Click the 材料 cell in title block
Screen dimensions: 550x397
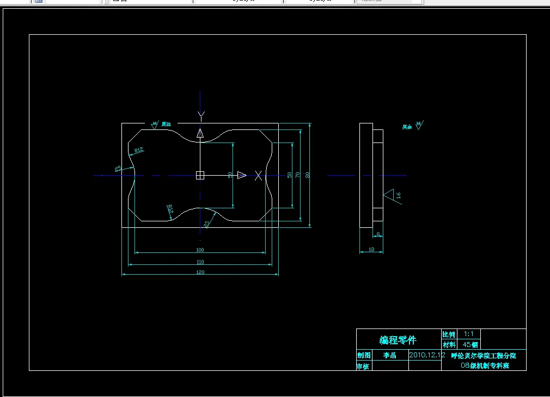449,345
